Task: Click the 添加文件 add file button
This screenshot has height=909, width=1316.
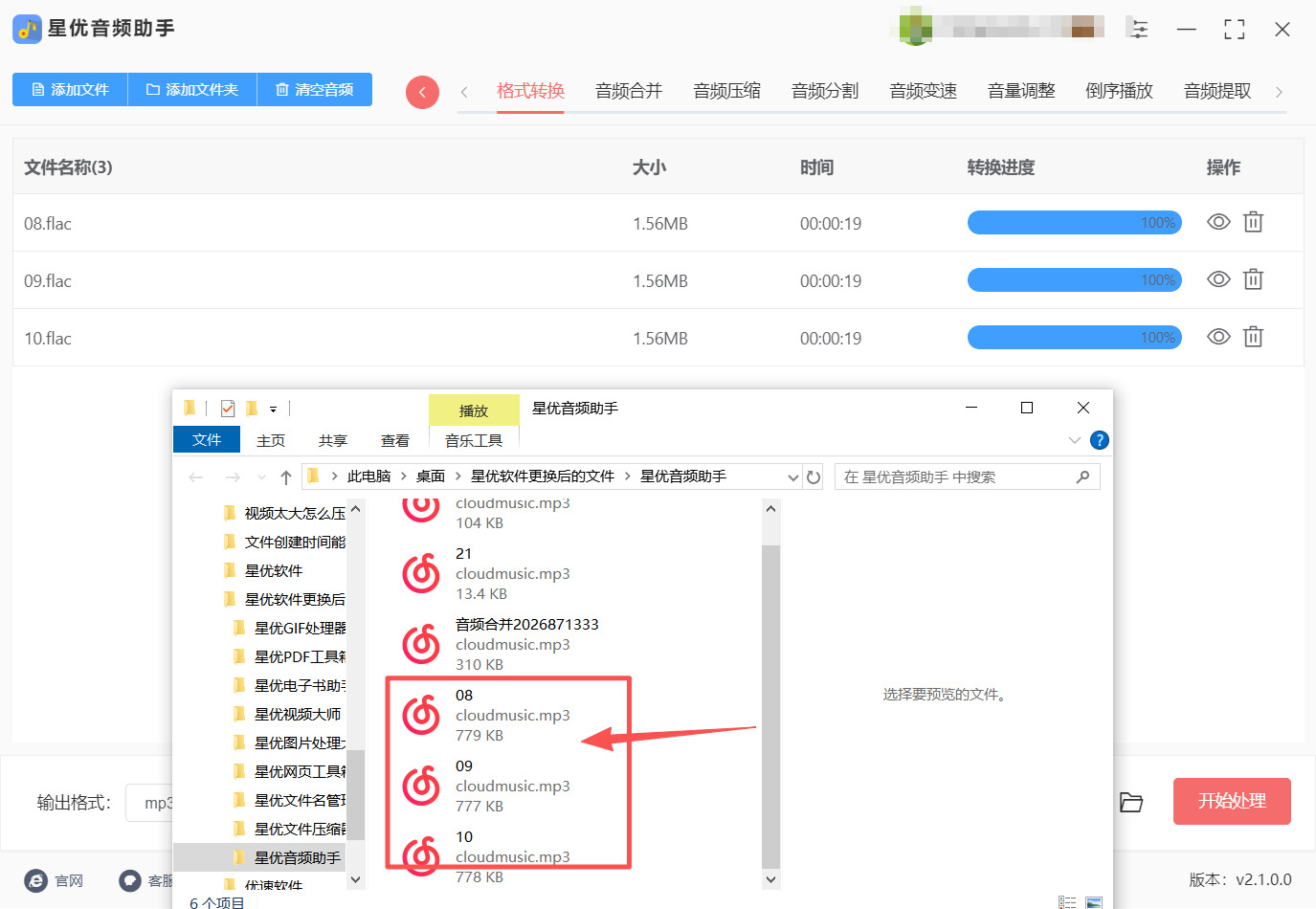Action: pyautogui.click(x=70, y=90)
